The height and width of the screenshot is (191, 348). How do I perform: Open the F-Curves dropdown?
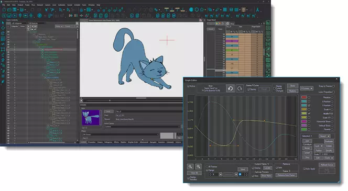(307, 88)
